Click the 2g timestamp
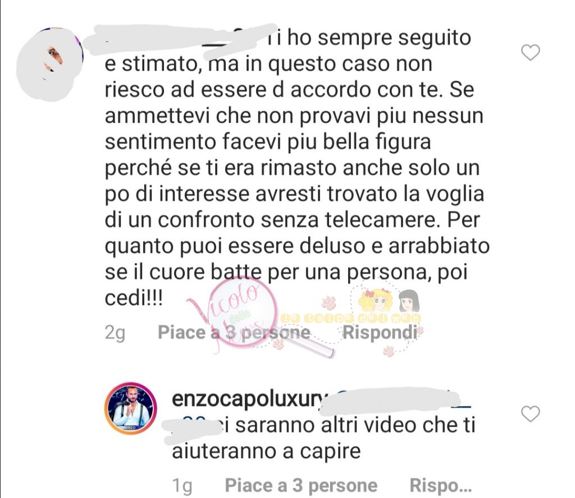 pos(115,333)
